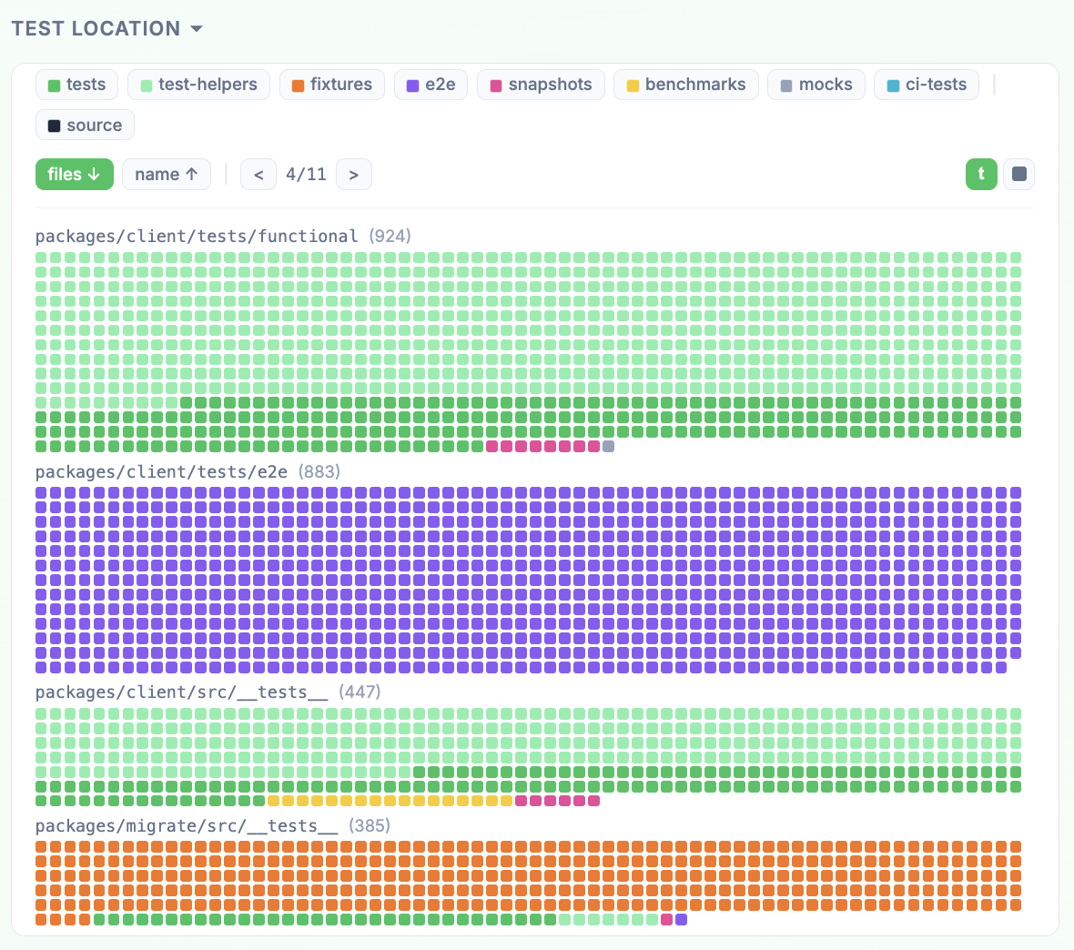Screen dimensions: 1074x950
Task: Select the first orange fixture square in migrate grid
Action: click(x=41, y=846)
